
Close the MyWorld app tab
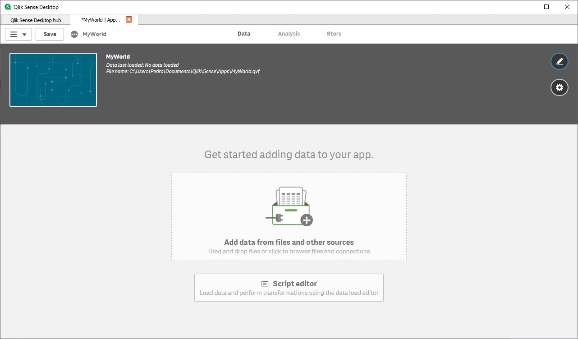(x=129, y=19)
